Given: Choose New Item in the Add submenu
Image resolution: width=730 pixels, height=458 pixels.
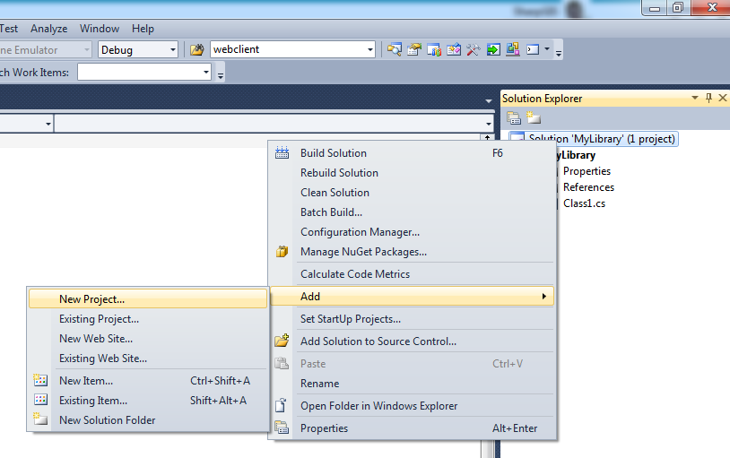Looking at the screenshot, I should (x=148, y=381).
